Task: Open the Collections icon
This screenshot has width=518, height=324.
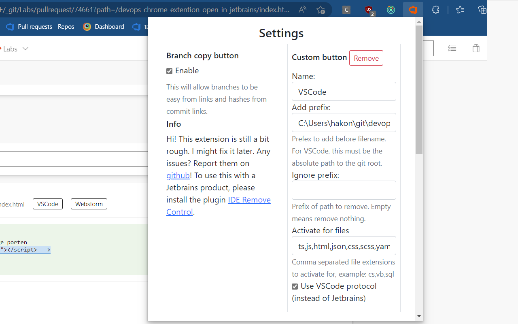Action: pos(482,10)
